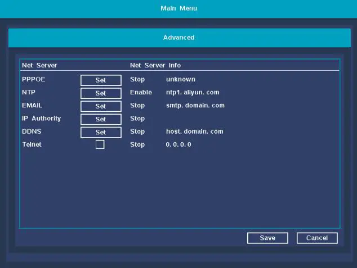
Task: Click the Net Server Info column header
Action: pos(155,65)
